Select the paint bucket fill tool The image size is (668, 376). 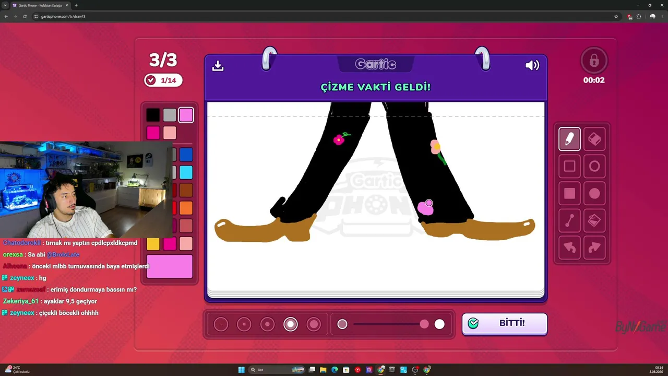[x=594, y=221]
